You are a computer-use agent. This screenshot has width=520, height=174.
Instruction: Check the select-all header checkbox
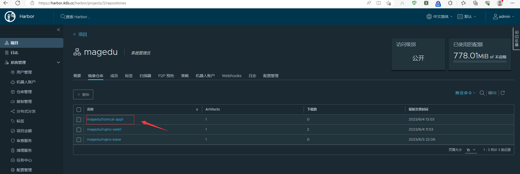[x=79, y=110]
